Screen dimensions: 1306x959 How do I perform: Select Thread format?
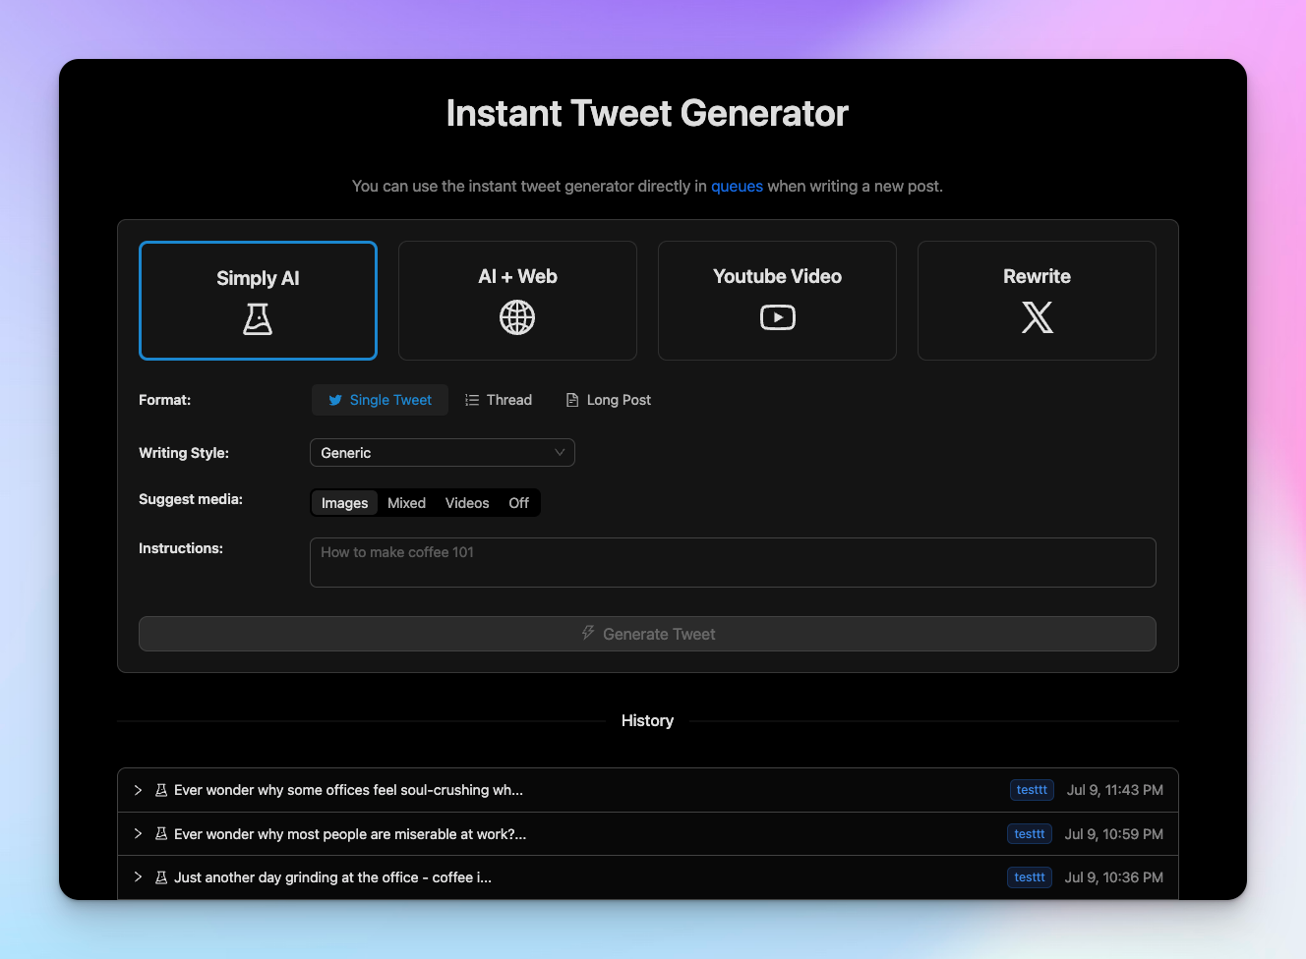click(499, 400)
